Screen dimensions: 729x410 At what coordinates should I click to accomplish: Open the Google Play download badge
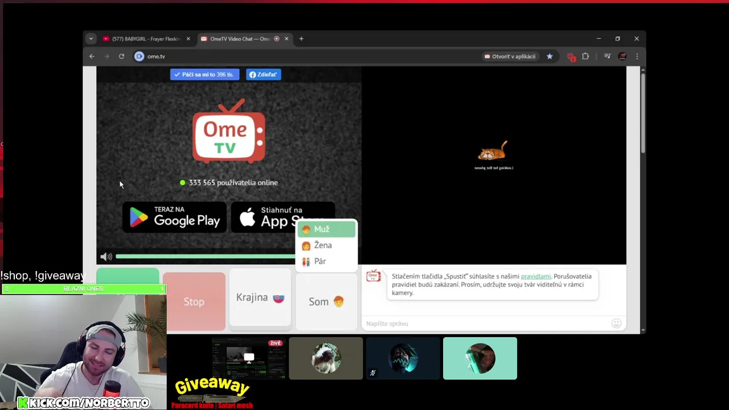(175, 217)
